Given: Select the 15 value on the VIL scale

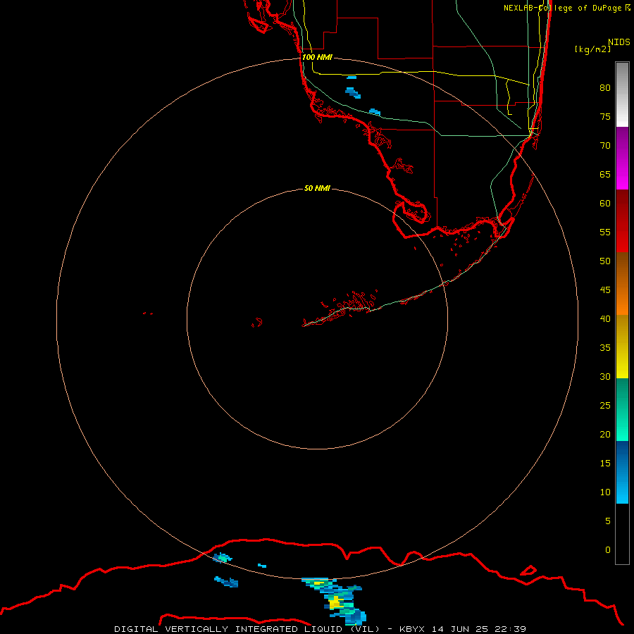Looking at the screenshot, I should click(x=605, y=463).
